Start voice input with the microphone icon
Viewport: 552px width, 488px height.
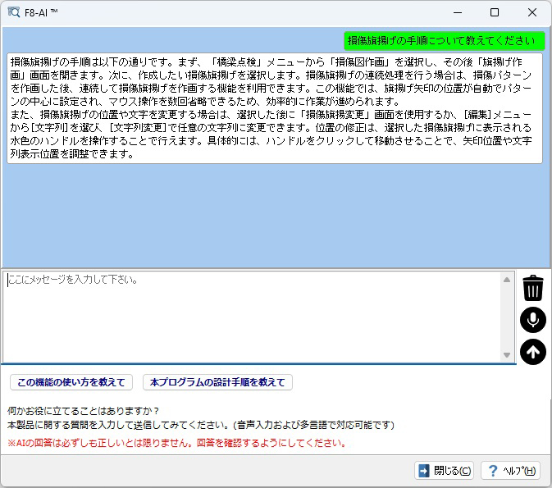tap(533, 320)
